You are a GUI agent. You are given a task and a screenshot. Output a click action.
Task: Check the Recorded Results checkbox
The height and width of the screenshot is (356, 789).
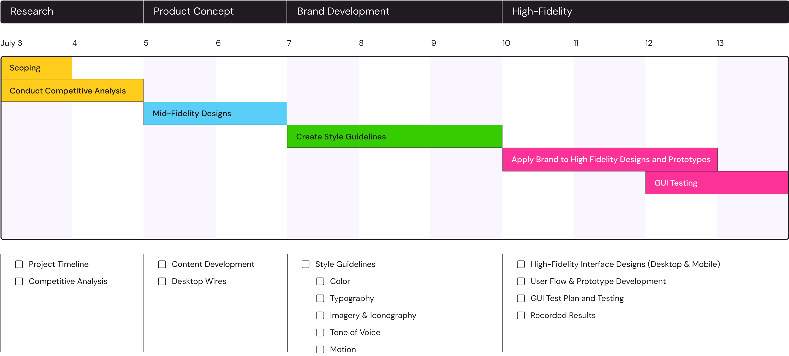point(521,315)
